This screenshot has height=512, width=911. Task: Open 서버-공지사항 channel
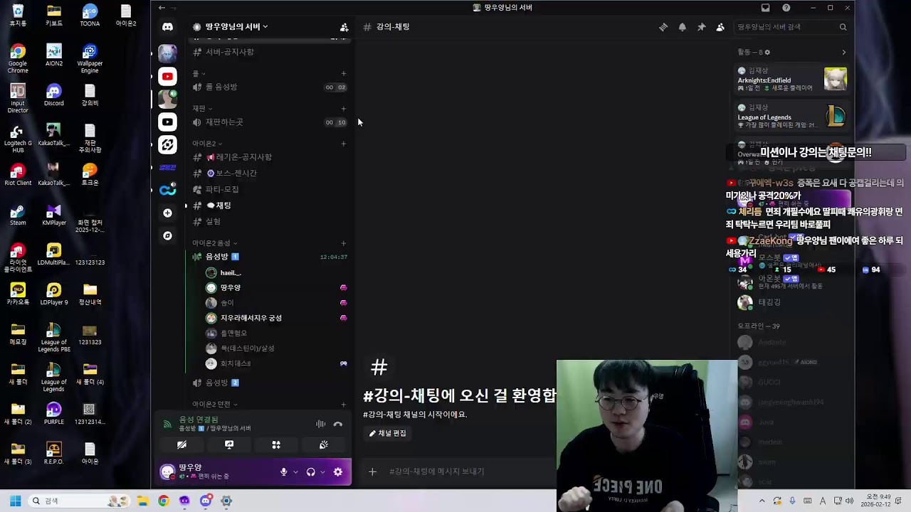click(270, 52)
